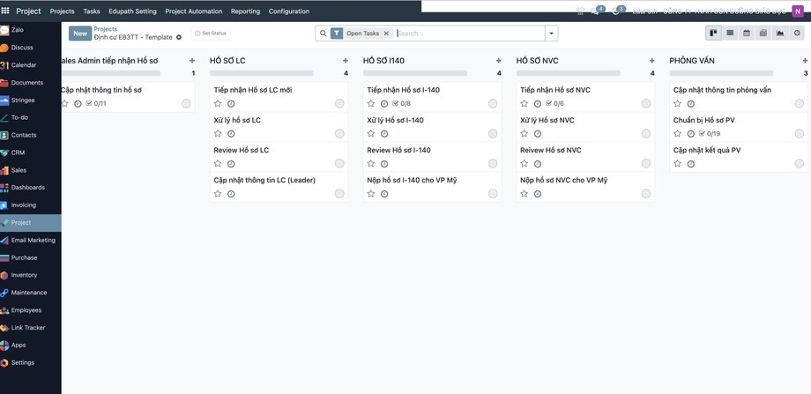Open Dashboards from the sidebar
This screenshot has height=394, width=811.
[x=31, y=188]
